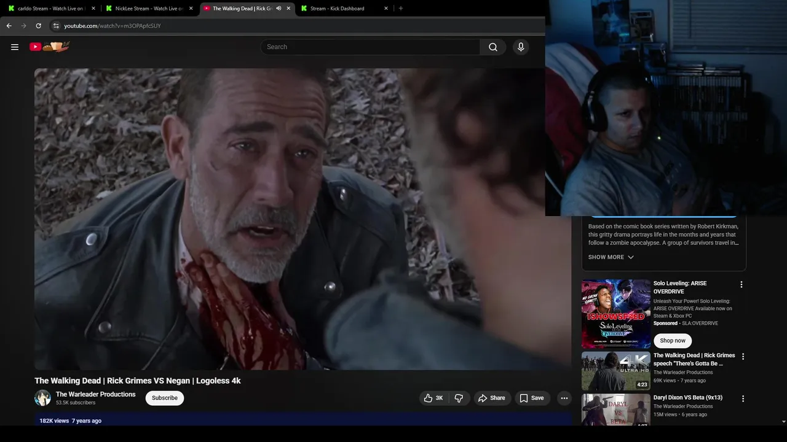
Task: Open the YouTube hamburger guide menu
Action: click(15, 47)
